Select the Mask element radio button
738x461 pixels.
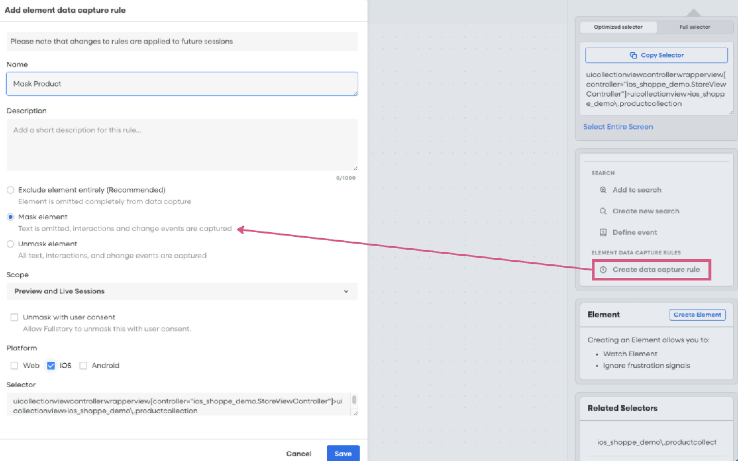[x=10, y=217]
